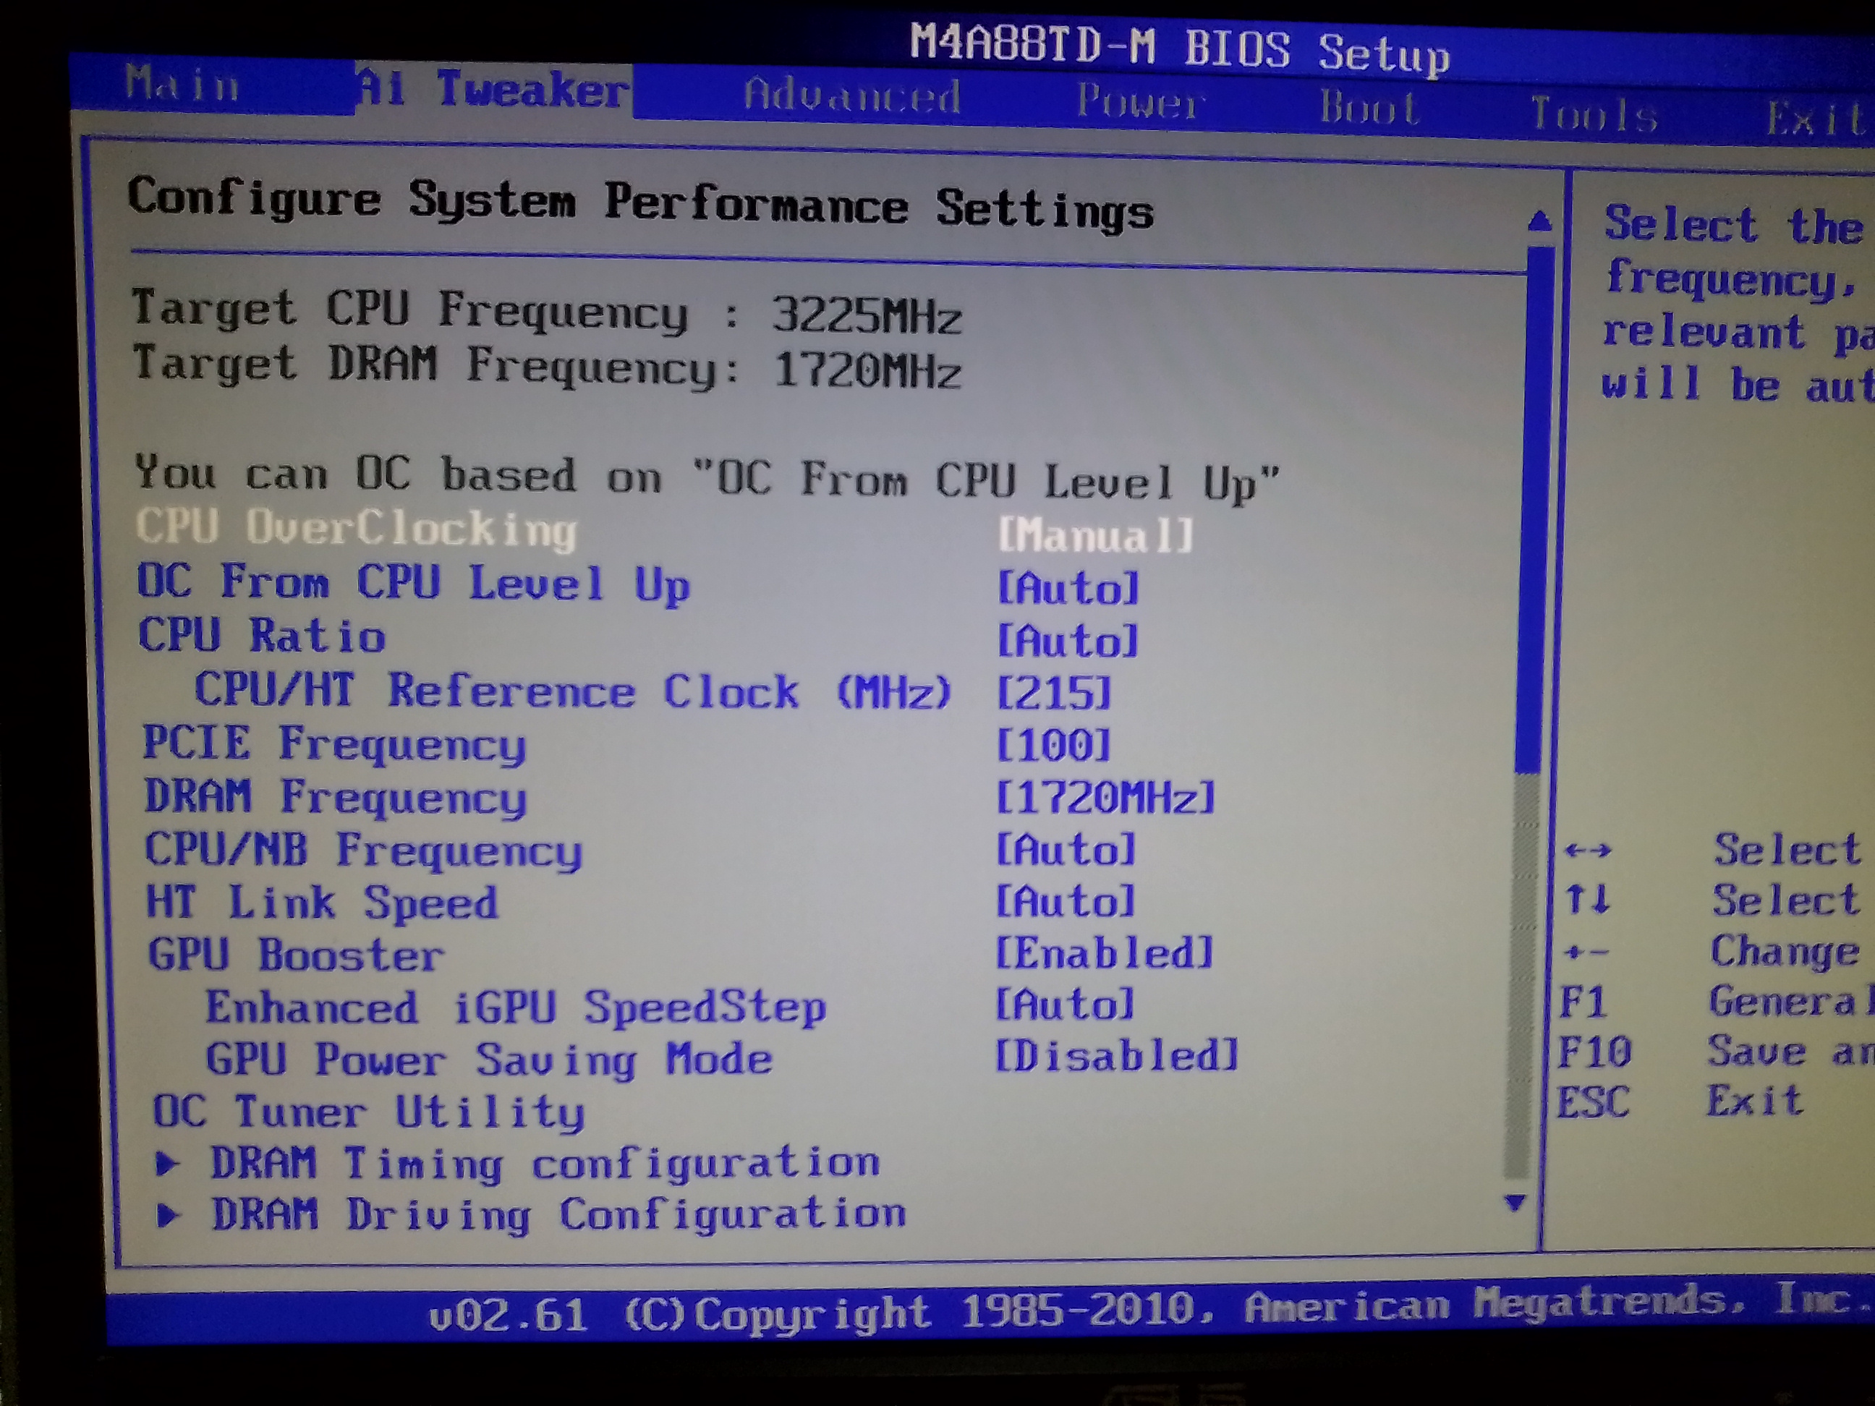
Task: Click arrow beside DRAM Driving Configuration
Action: (168, 1217)
